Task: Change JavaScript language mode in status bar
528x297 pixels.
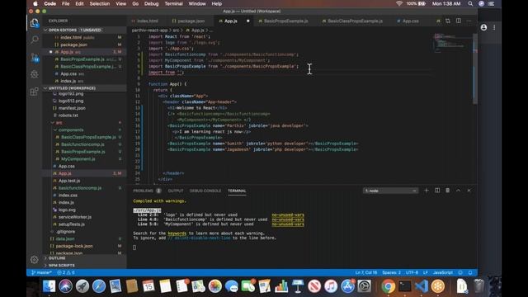Action: click(443, 272)
